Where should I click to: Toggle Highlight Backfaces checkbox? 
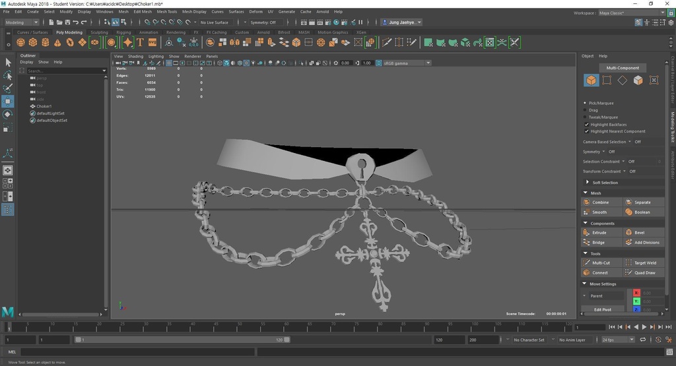coord(586,125)
